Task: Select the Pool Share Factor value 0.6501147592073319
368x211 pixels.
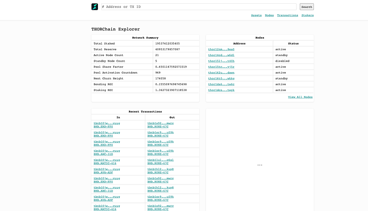Action: tap(171, 67)
